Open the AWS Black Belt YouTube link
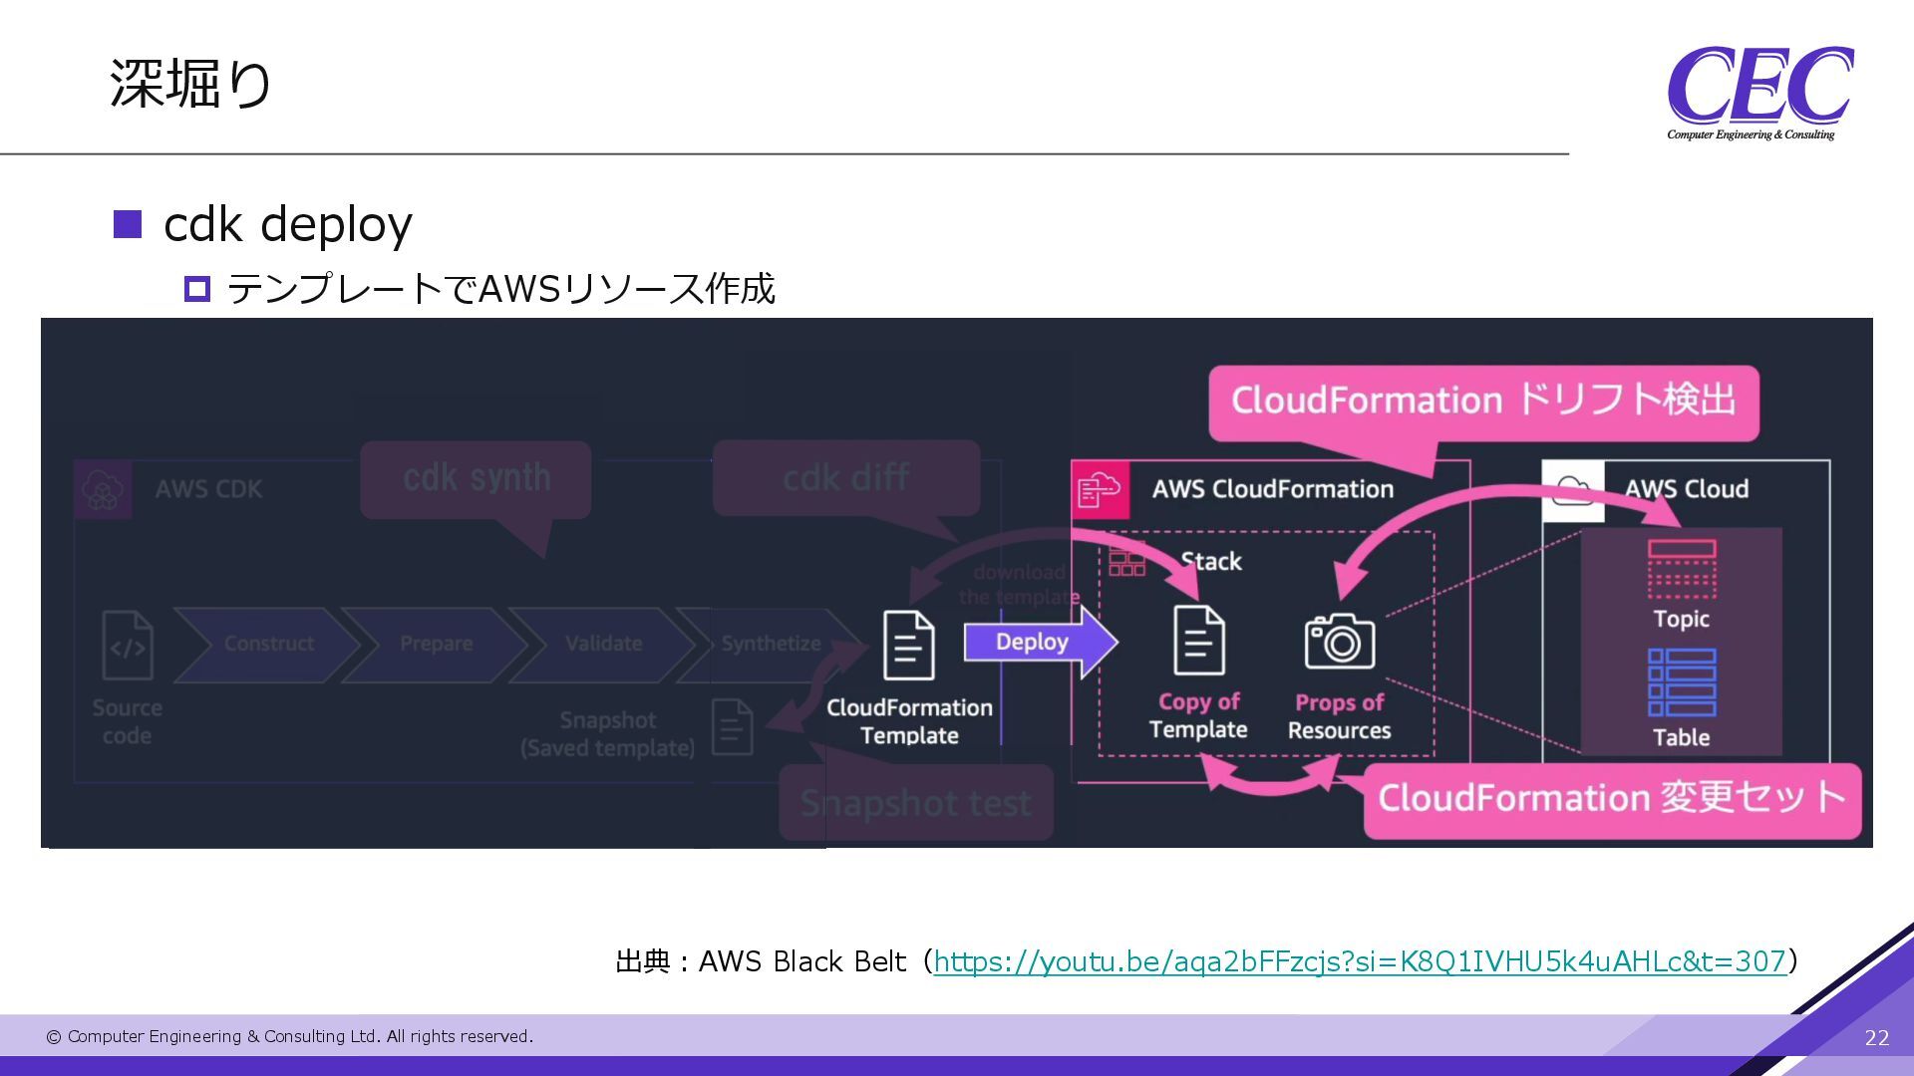The height and width of the screenshot is (1076, 1914). [x=1360, y=961]
